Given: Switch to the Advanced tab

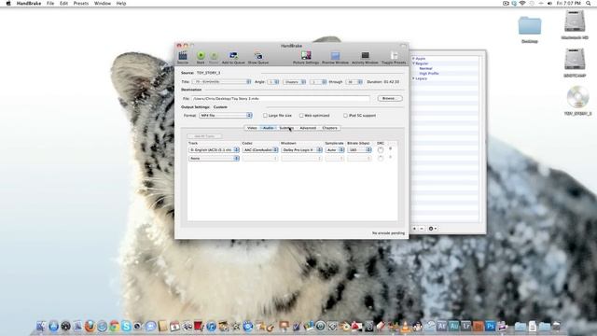Looking at the screenshot, I should coord(308,128).
